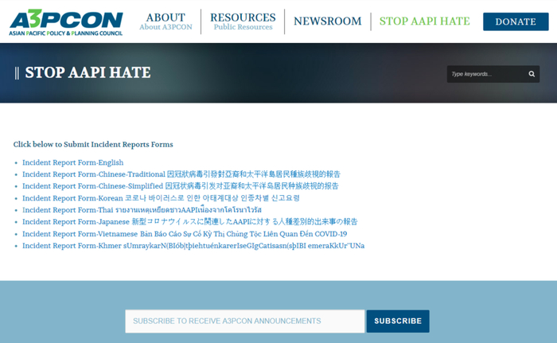Click the Donate button
Image resolution: width=557 pixels, height=343 pixels.
(x=516, y=21)
